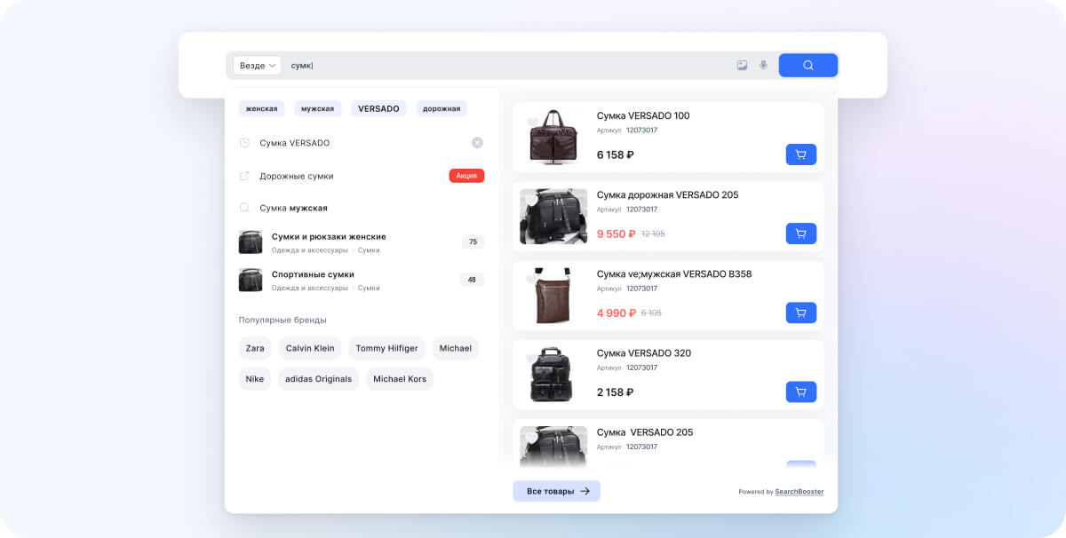Add Сумка дорожная VERSADO 205 to cart

[x=801, y=233]
